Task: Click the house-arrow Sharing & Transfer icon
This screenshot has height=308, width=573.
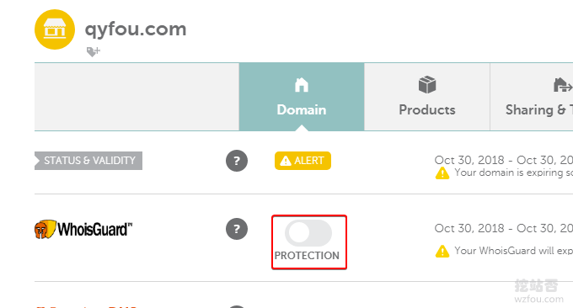Action: pos(563,85)
